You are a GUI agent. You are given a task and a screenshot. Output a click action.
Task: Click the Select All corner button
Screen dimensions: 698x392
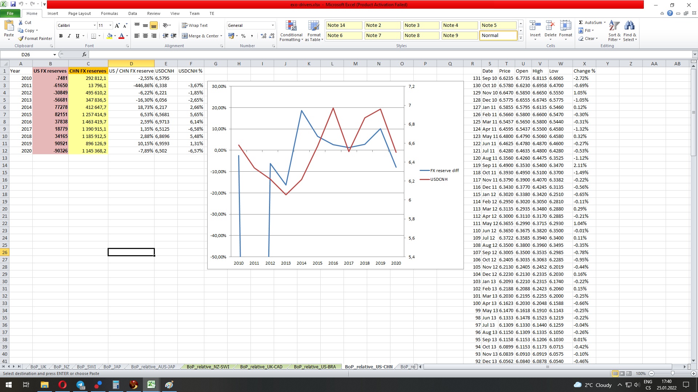coord(5,64)
